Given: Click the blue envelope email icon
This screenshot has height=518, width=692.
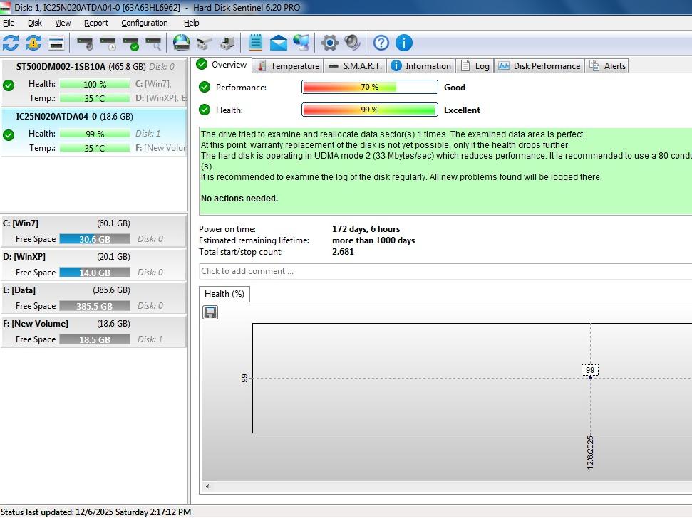Looking at the screenshot, I should tap(279, 43).
